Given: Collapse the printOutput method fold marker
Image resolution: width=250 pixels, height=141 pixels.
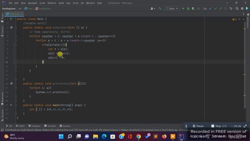Looking at the screenshot, I should click(x=16, y=83).
